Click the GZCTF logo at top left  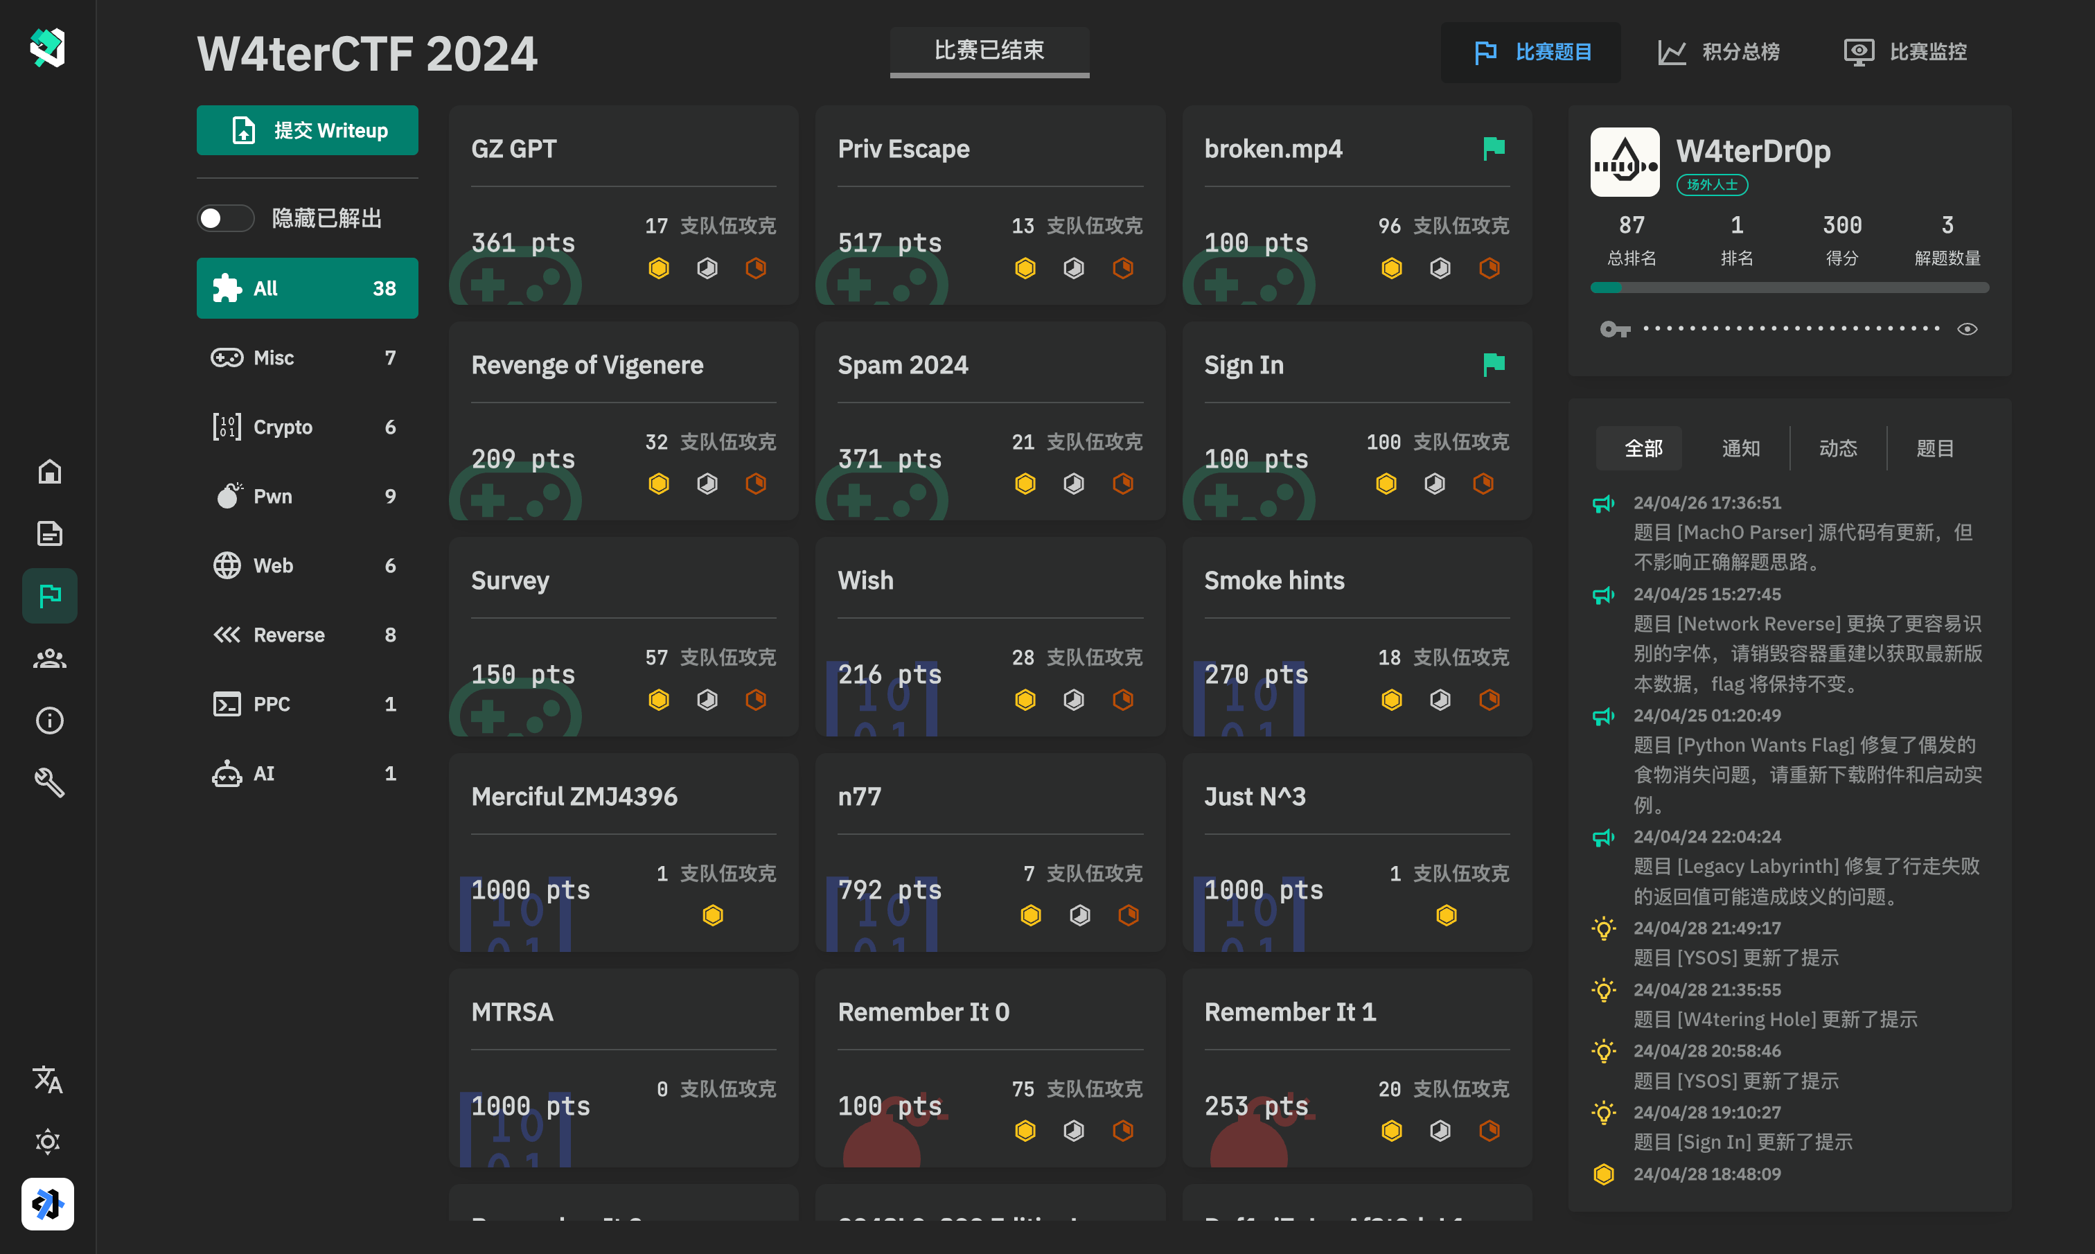point(47,48)
